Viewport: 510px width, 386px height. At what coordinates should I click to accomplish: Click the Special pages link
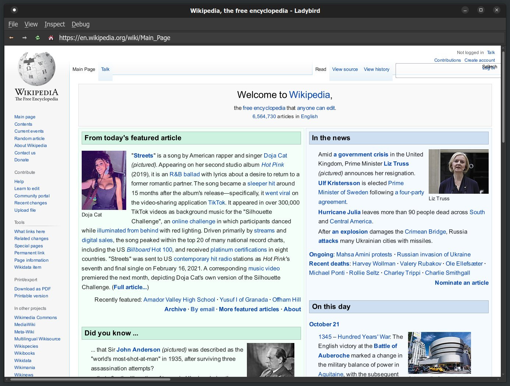coord(29,246)
